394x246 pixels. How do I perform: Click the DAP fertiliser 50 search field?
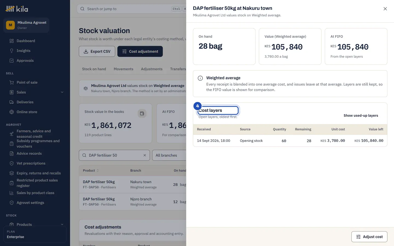(x=114, y=155)
